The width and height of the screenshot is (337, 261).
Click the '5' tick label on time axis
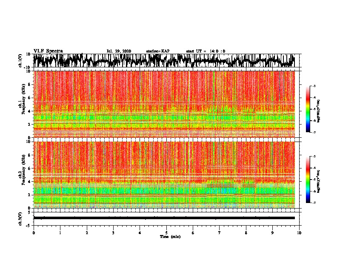[166, 232]
